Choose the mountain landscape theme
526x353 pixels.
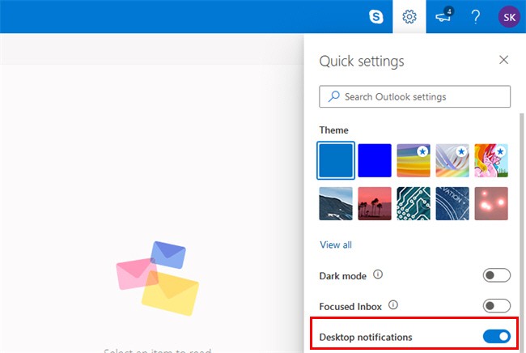[x=336, y=204]
